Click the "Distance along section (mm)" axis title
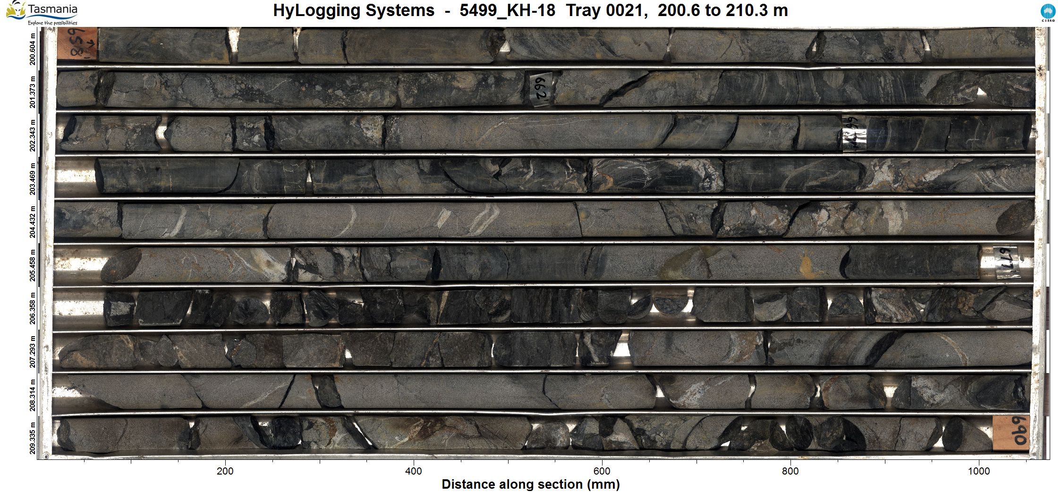Viewport: 1062px width, 492px height. pos(530,484)
